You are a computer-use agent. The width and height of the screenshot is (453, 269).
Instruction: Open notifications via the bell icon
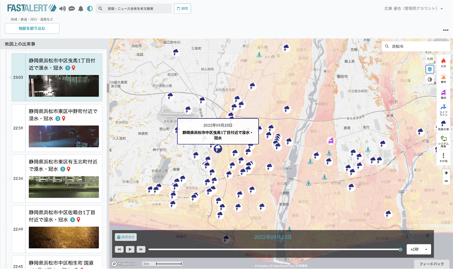click(x=81, y=9)
